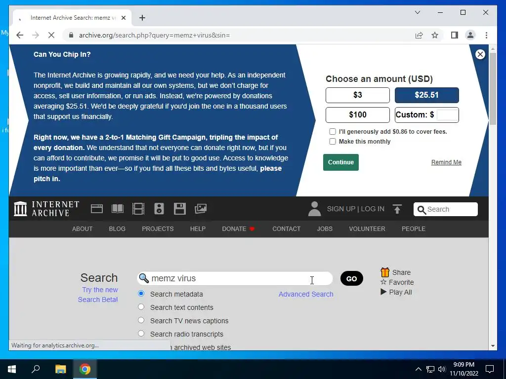Open the notification center icon

click(x=490, y=369)
